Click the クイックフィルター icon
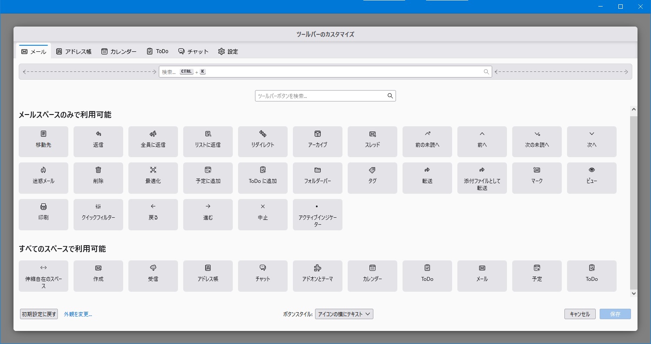Viewport: 651px width, 344px height. point(98,207)
